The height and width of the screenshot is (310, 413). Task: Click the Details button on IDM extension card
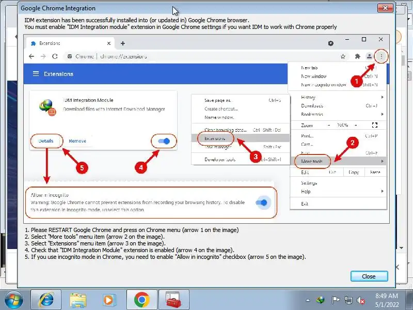pyautogui.click(x=46, y=141)
